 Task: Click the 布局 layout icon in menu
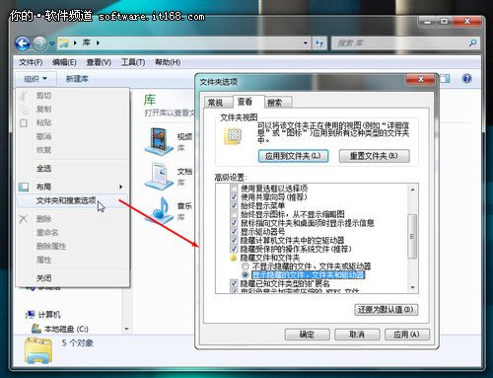[24, 187]
